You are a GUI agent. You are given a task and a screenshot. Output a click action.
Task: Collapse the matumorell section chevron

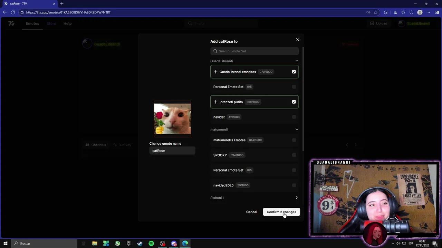297,129
